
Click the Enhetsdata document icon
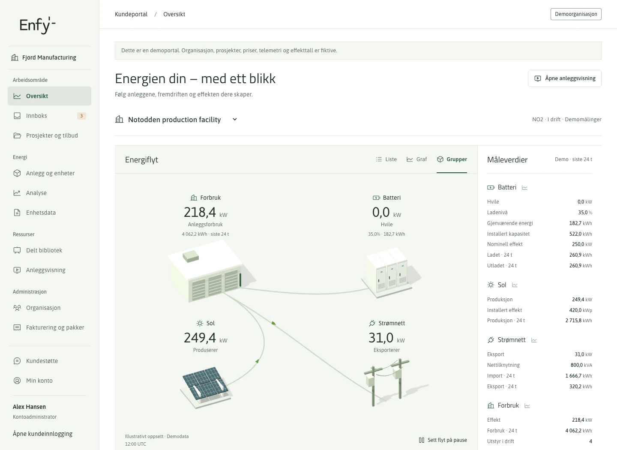[17, 213]
